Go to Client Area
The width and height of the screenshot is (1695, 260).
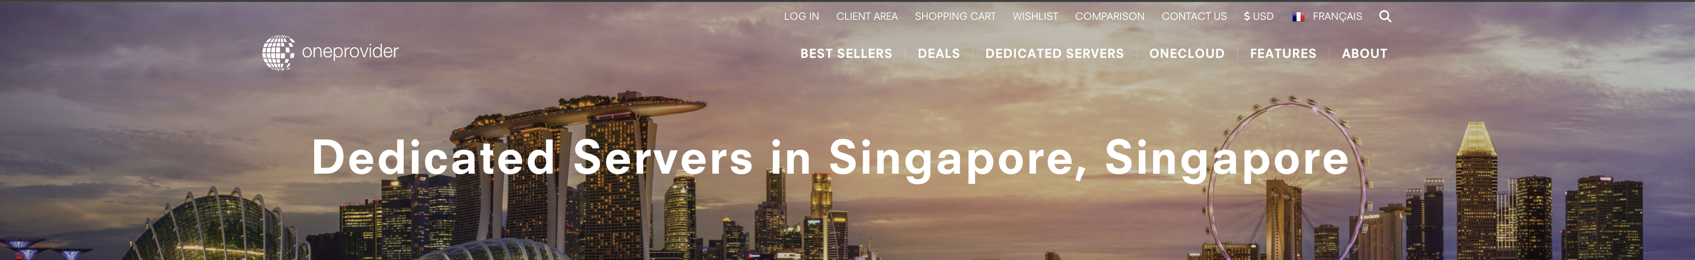[x=867, y=16]
